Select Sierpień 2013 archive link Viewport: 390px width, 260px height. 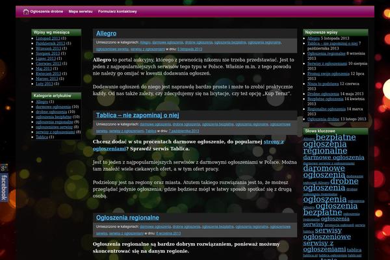coord(47,53)
